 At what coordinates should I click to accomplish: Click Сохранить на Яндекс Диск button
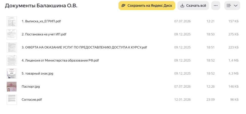[147, 6]
